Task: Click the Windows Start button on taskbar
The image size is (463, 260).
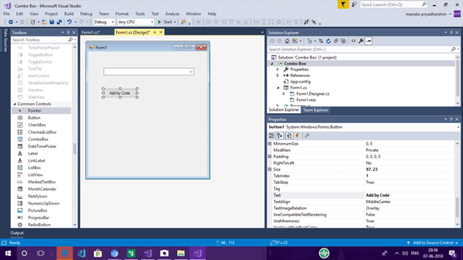Action: pos(8,253)
